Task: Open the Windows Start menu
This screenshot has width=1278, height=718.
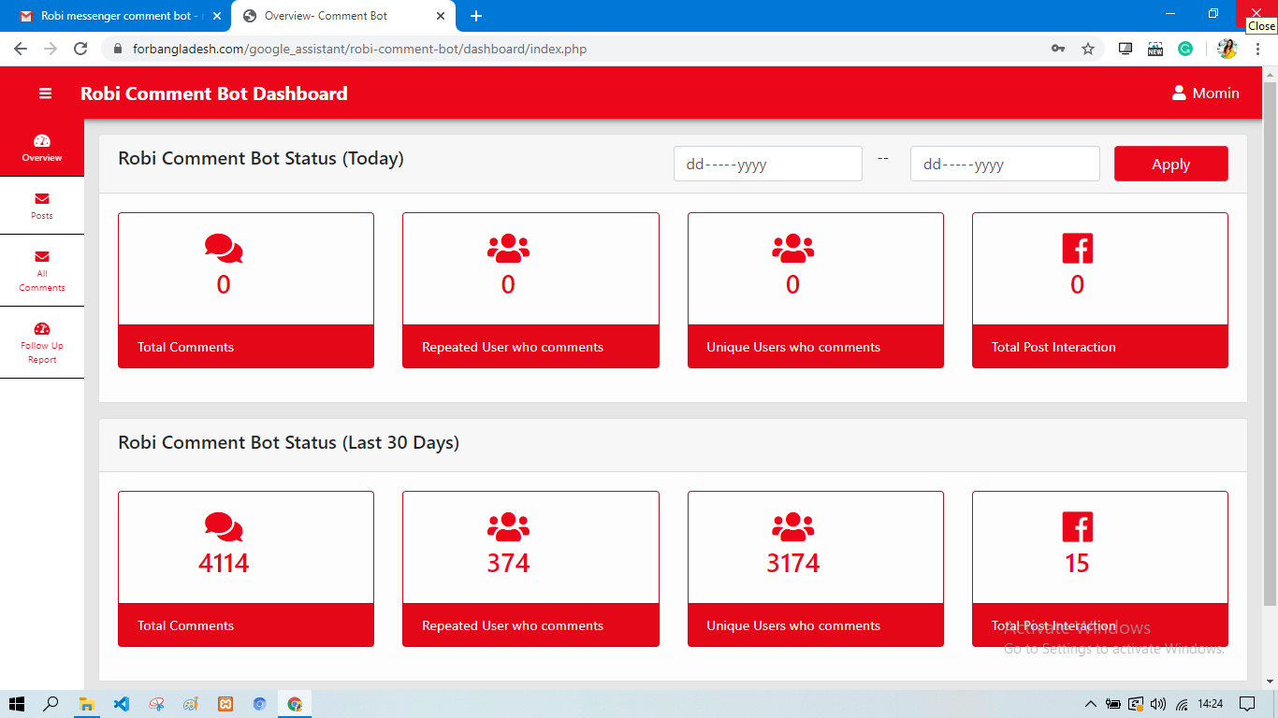Action: pos(17,704)
